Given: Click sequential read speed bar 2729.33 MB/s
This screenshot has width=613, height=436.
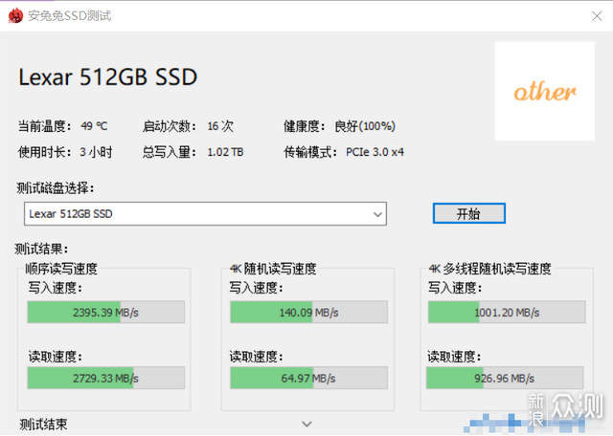Looking at the screenshot, I should click(106, 378).
